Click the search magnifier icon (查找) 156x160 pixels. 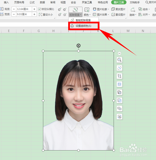[147, 2]
